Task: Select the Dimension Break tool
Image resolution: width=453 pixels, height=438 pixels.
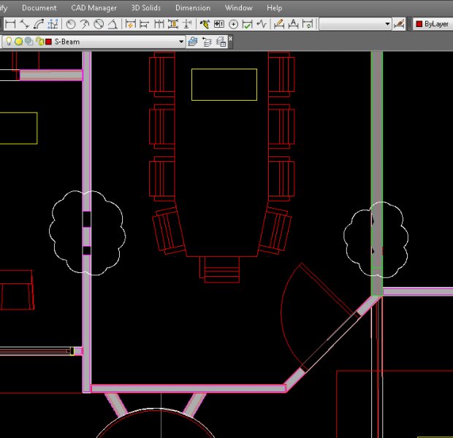Action: [x=187, y=24]
